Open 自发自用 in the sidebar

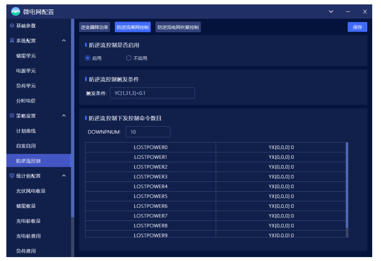tap(26, 146)
